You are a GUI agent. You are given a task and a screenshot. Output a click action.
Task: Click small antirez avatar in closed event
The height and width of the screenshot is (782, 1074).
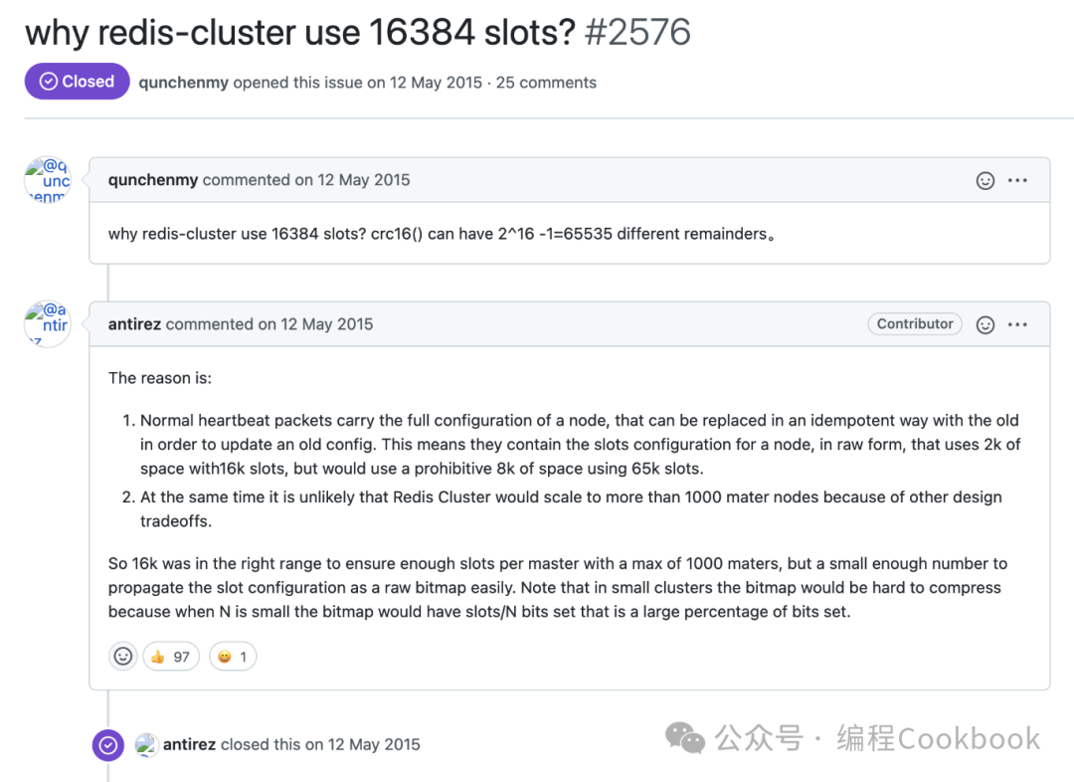(x=147, y=744)
